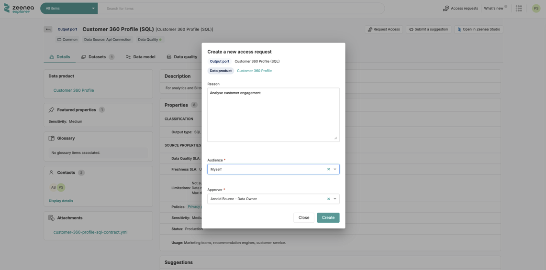Click the PS user avatar icon
The width and height of the screenshot is (546, 270).
point(536,8)
